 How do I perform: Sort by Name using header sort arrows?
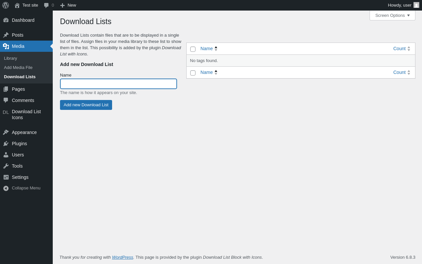(x=216, y=49)
